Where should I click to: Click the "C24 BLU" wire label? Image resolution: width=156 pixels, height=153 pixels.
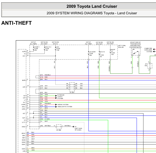coord(44,115)
